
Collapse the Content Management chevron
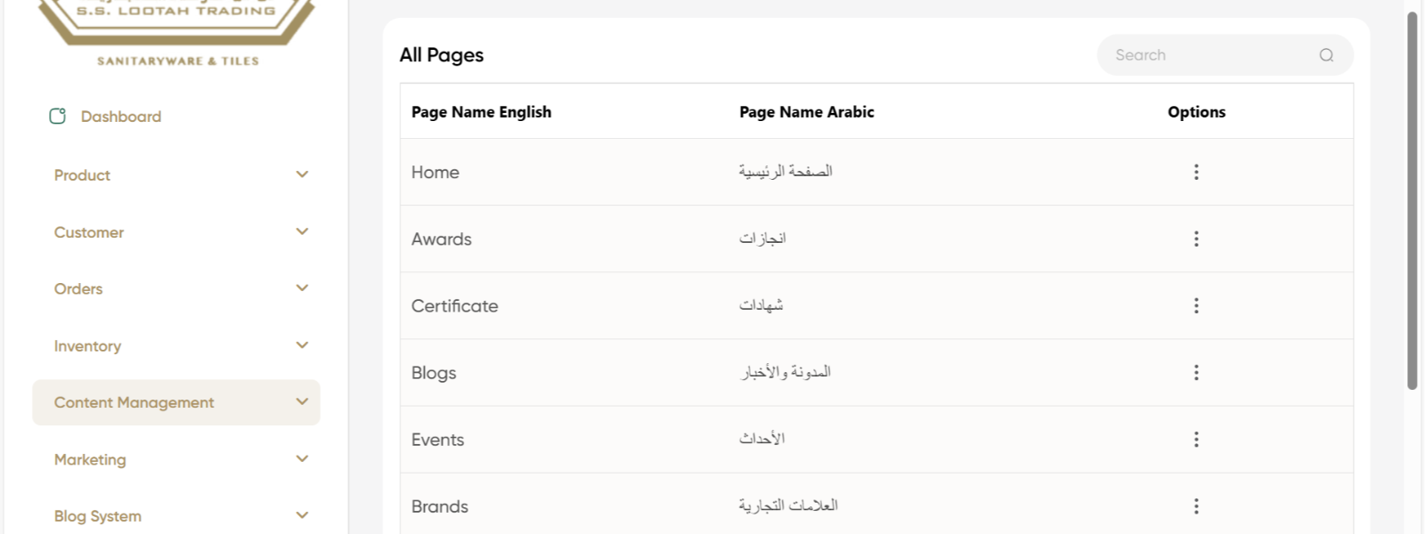(x=302, y=402)
